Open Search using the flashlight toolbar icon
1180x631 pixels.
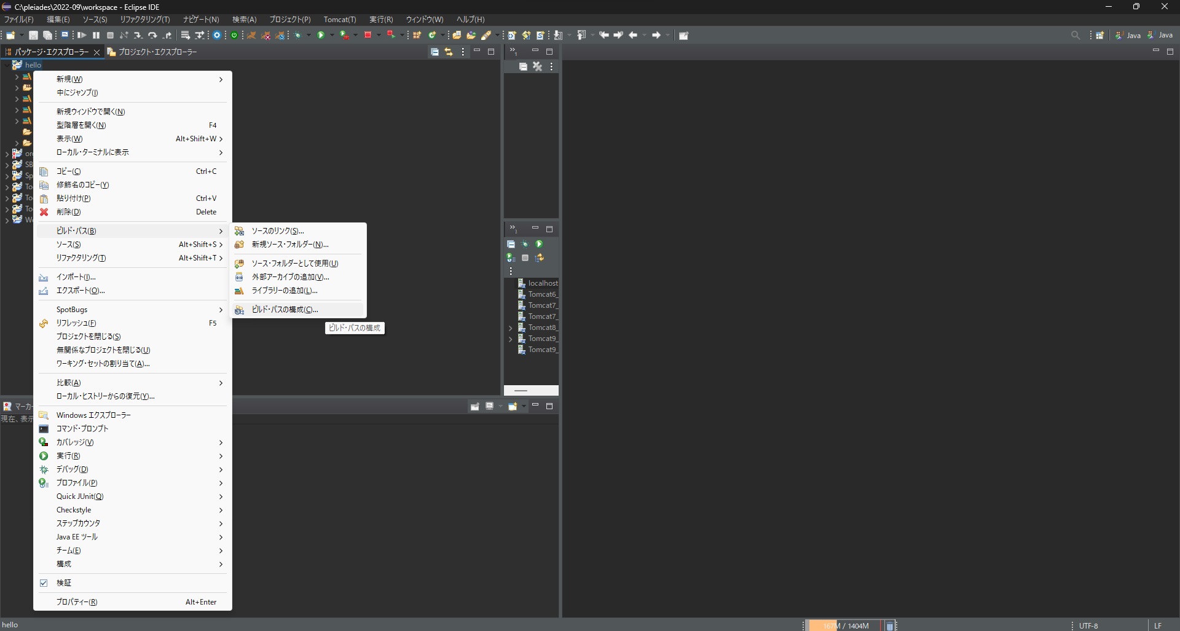1076,35
